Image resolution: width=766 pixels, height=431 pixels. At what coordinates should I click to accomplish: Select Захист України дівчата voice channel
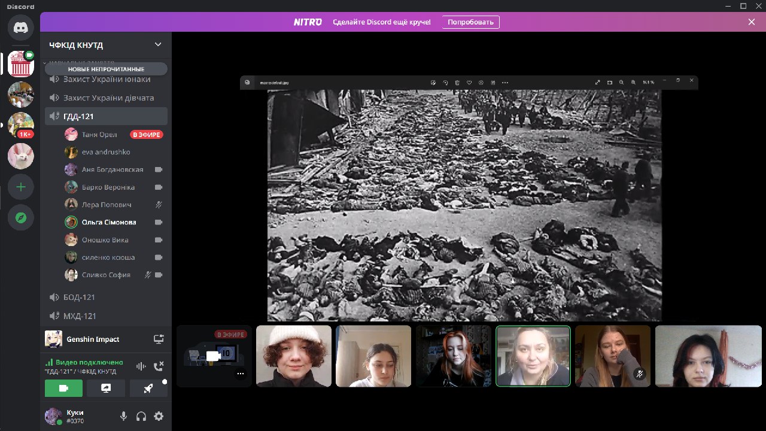coord(108,98)
